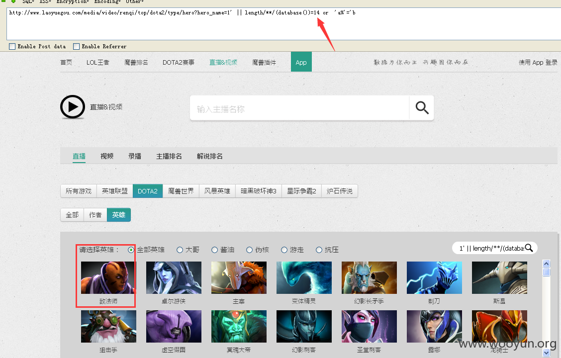The height and width of the screenshot is (358, 561).
Task: Choose the 作者 sort button
Action: click(95, 215)
